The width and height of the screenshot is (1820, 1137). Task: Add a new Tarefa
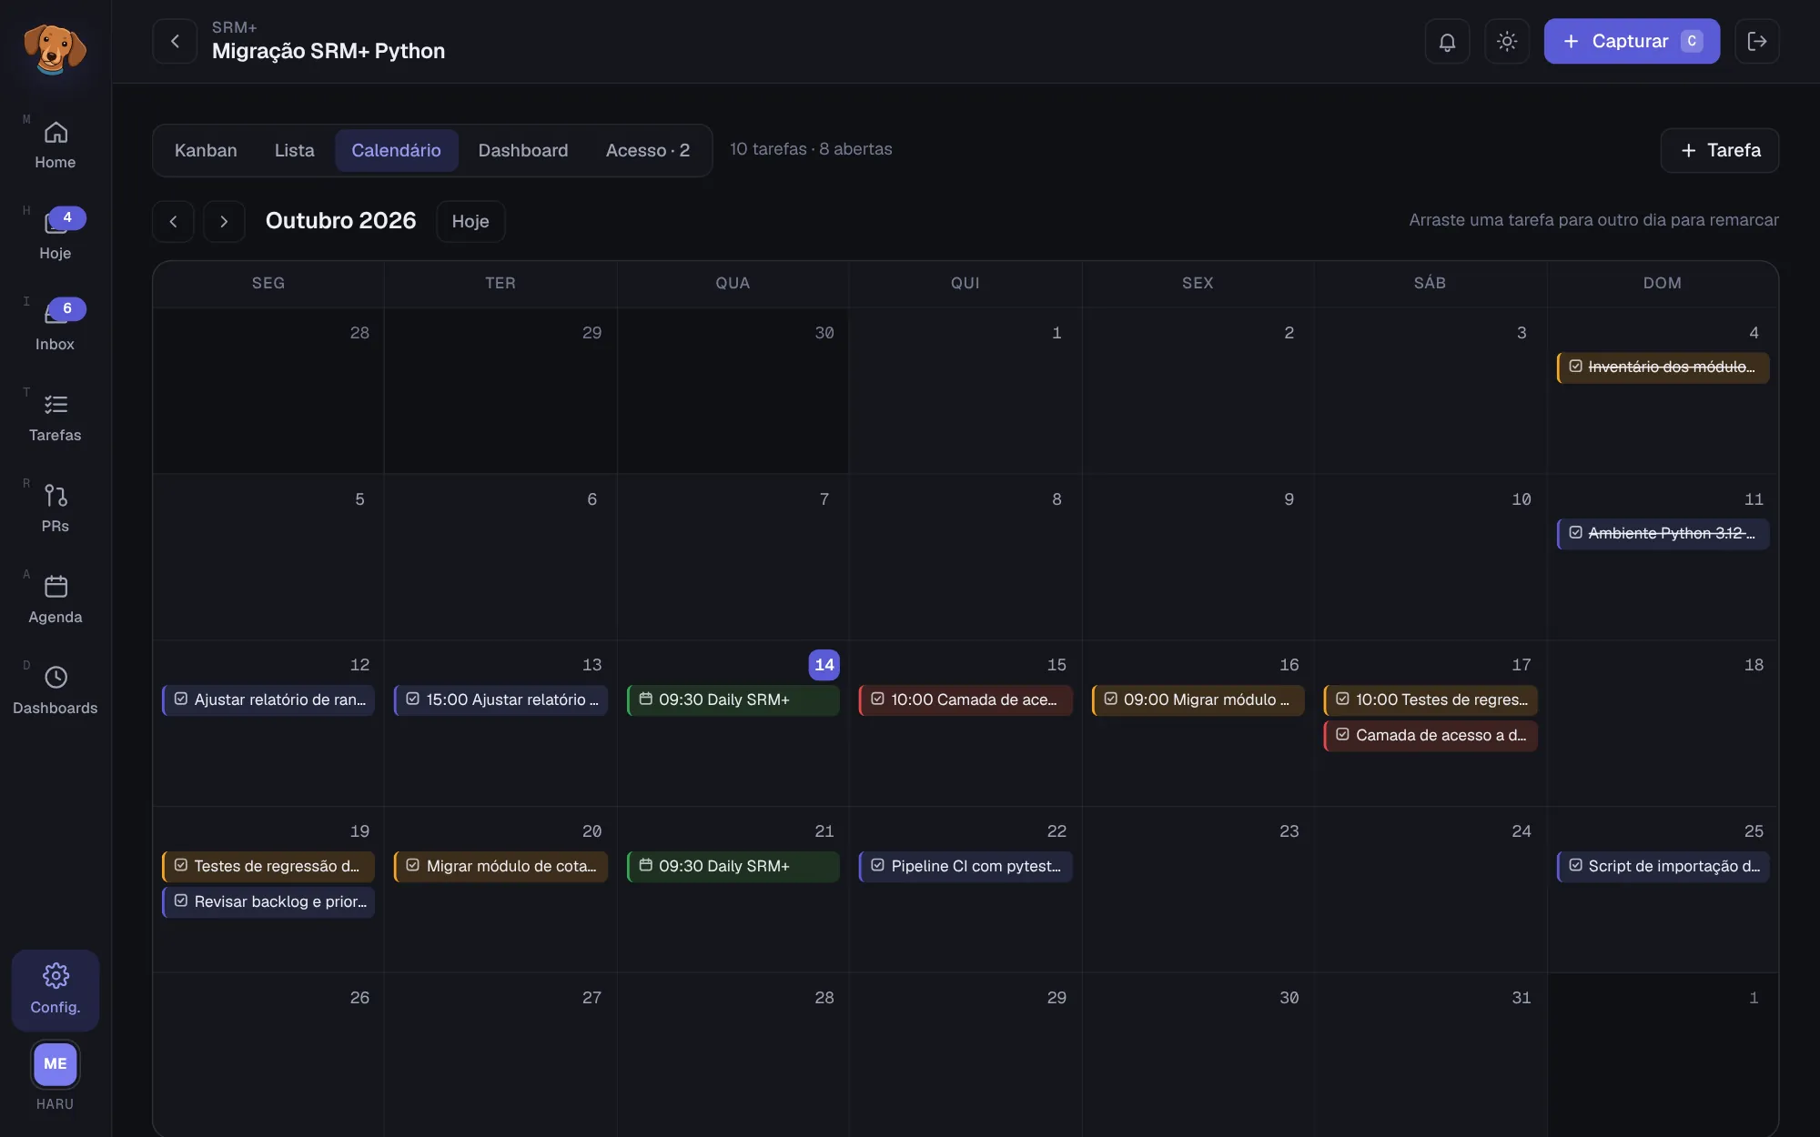(x=1720, y=151)
